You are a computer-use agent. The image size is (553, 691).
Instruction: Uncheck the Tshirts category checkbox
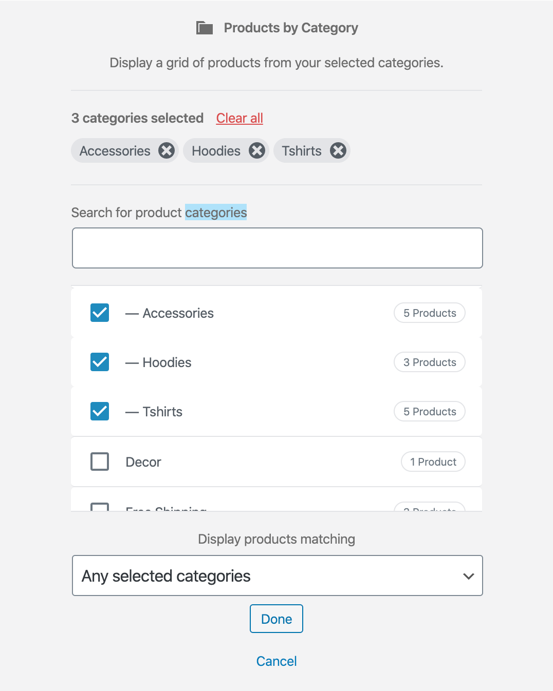pyautogui.click(x=100, y=411)
